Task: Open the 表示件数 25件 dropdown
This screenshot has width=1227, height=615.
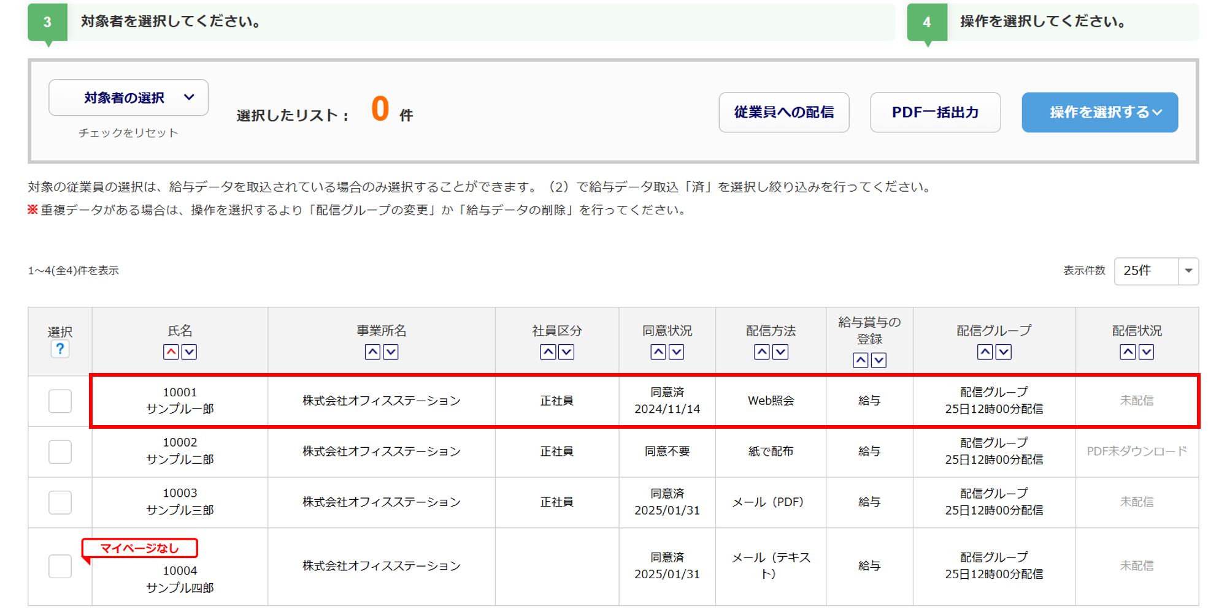Action: 1156,271
